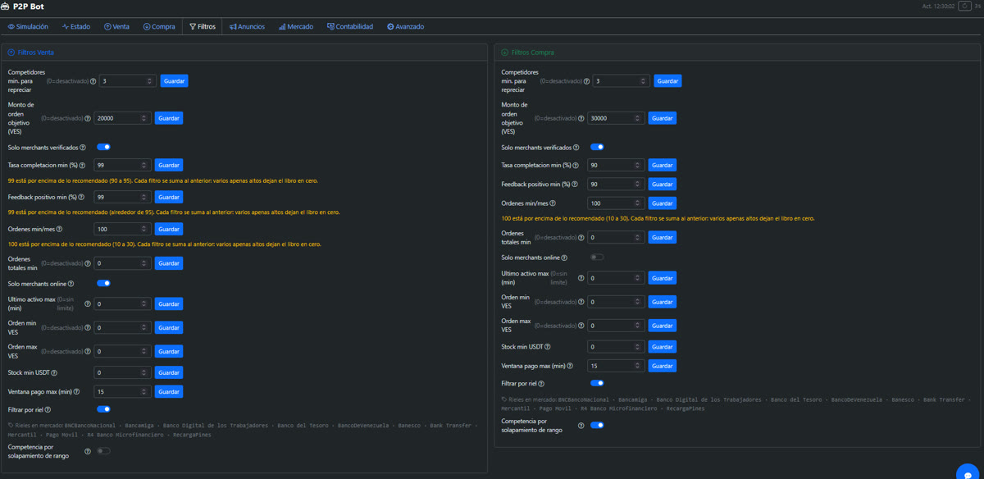
Task: Save Feedback positivo min in Filtros Venta
Action: [169, 198]
